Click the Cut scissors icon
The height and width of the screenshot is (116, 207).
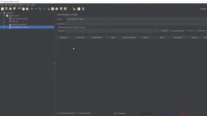pos(19,9)
